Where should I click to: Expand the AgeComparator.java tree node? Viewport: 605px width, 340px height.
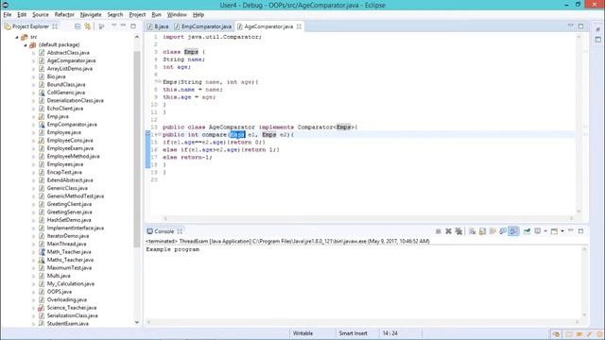(x=34, y=60)
